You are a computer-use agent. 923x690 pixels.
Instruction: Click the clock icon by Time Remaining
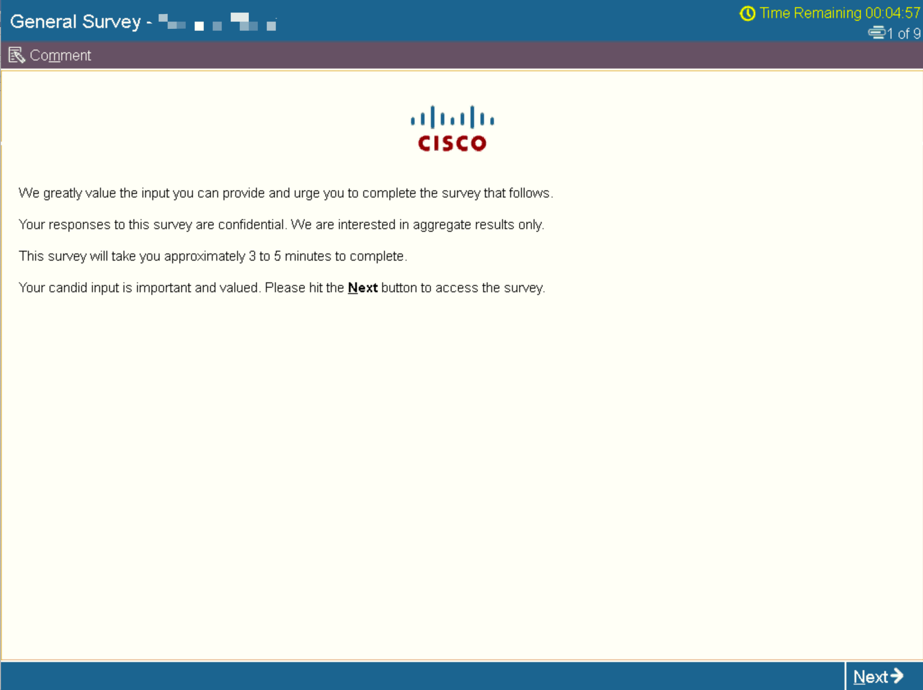tap(747, 13)
